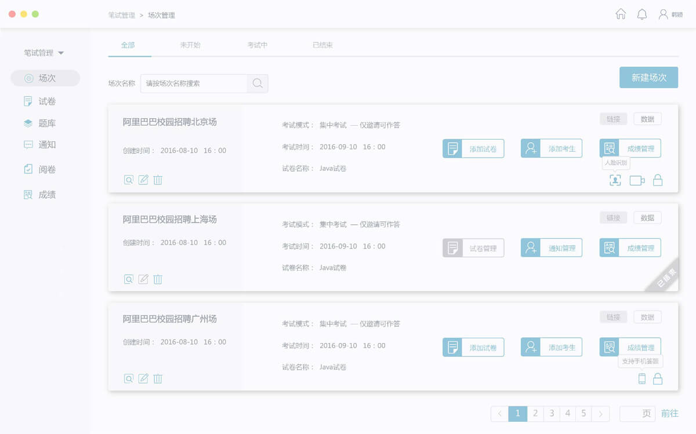Screen dimensions: 696x434
Task: Click the page number input box
Action: pos(637,414)
